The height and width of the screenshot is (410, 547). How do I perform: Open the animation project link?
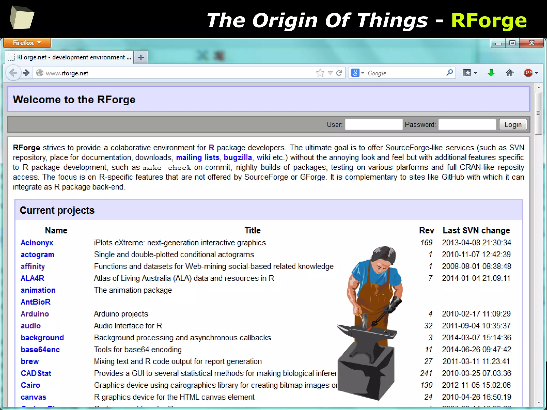tap(38, 290)
